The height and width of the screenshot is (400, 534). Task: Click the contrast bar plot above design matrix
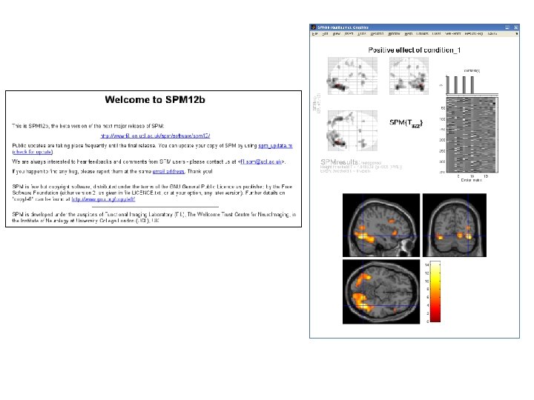pos(472,84)
